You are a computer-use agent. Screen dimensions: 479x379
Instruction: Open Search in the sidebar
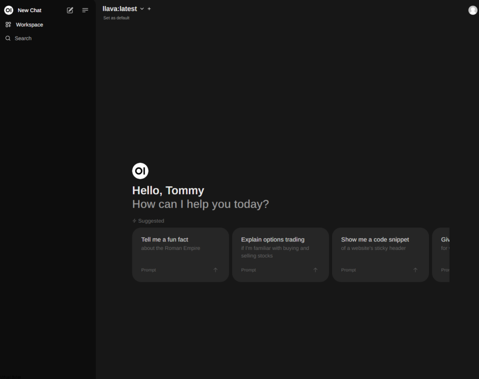[x=23, y=38]
